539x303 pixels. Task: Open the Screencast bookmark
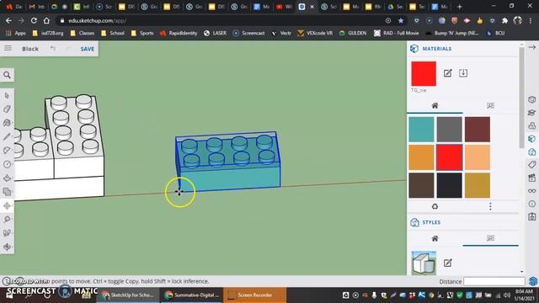tap(248, 33)
